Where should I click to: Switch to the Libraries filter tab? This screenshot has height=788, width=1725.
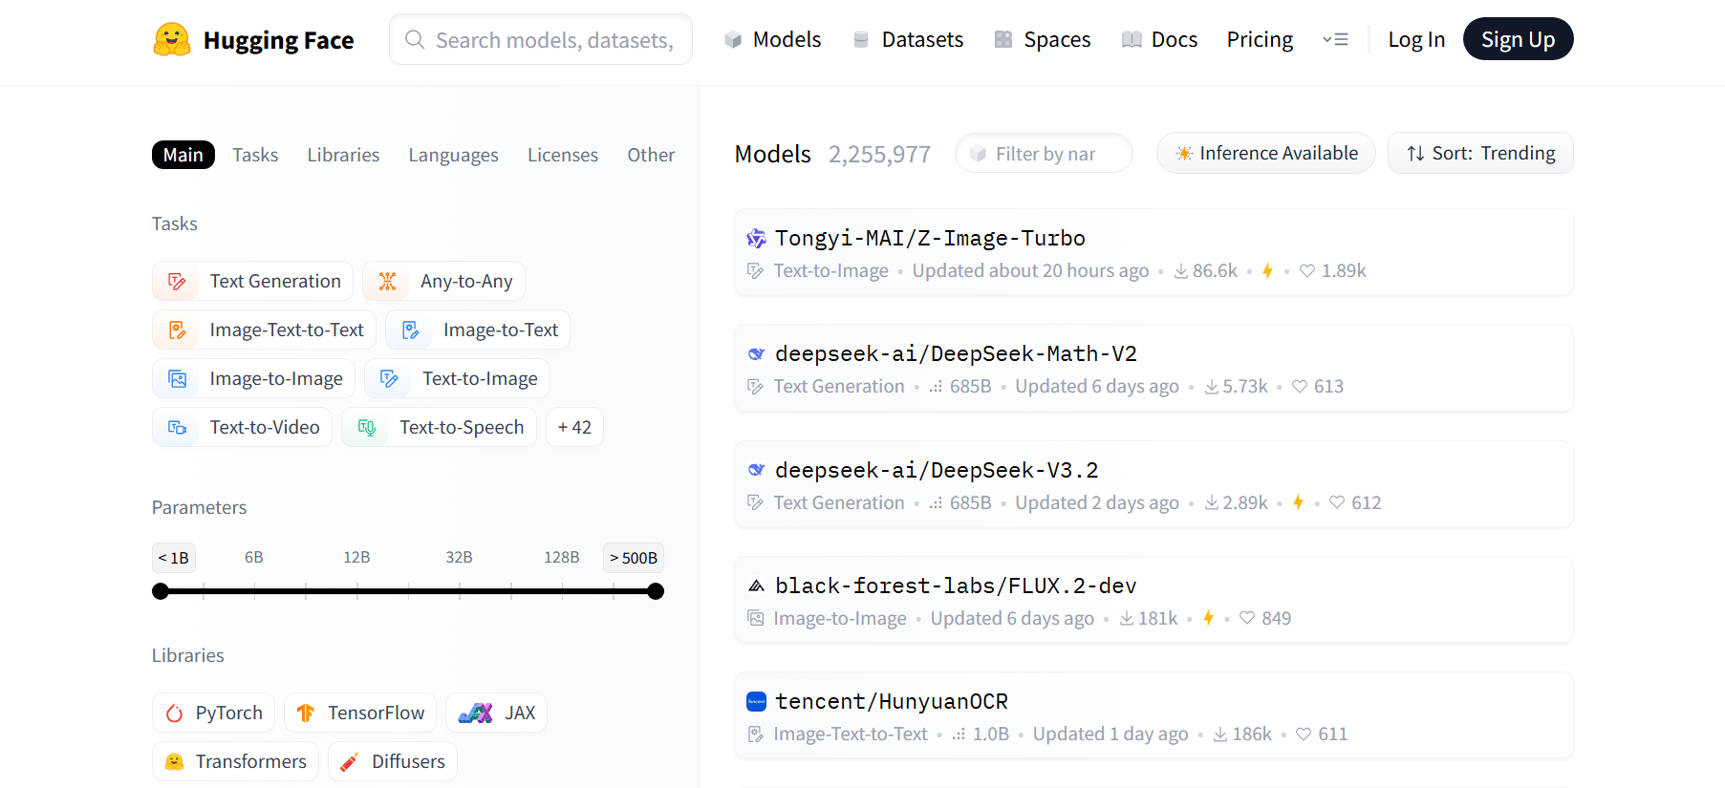[343, 155]
